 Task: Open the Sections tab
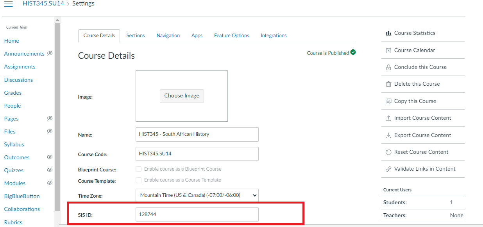click(x=136, y=35)
